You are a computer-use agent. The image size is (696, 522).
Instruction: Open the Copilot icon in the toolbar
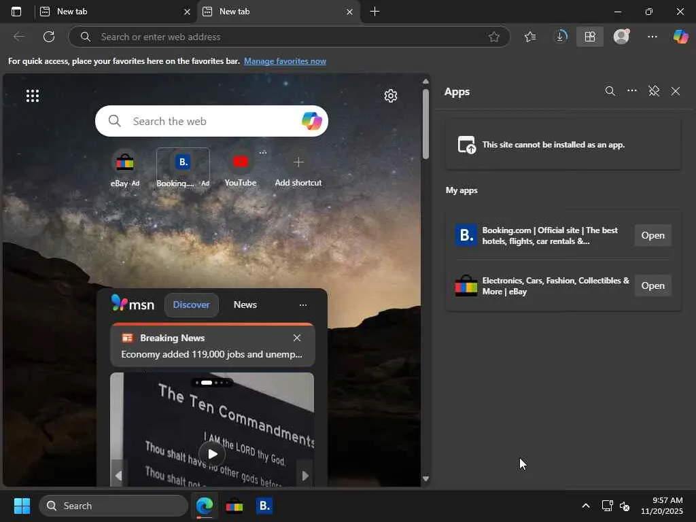tap(680, 37)
